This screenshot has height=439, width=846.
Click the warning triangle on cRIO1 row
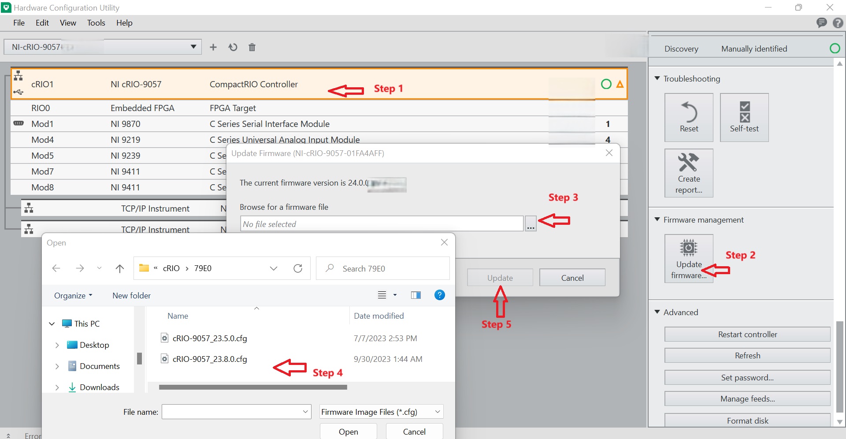[x=620, y=84]
